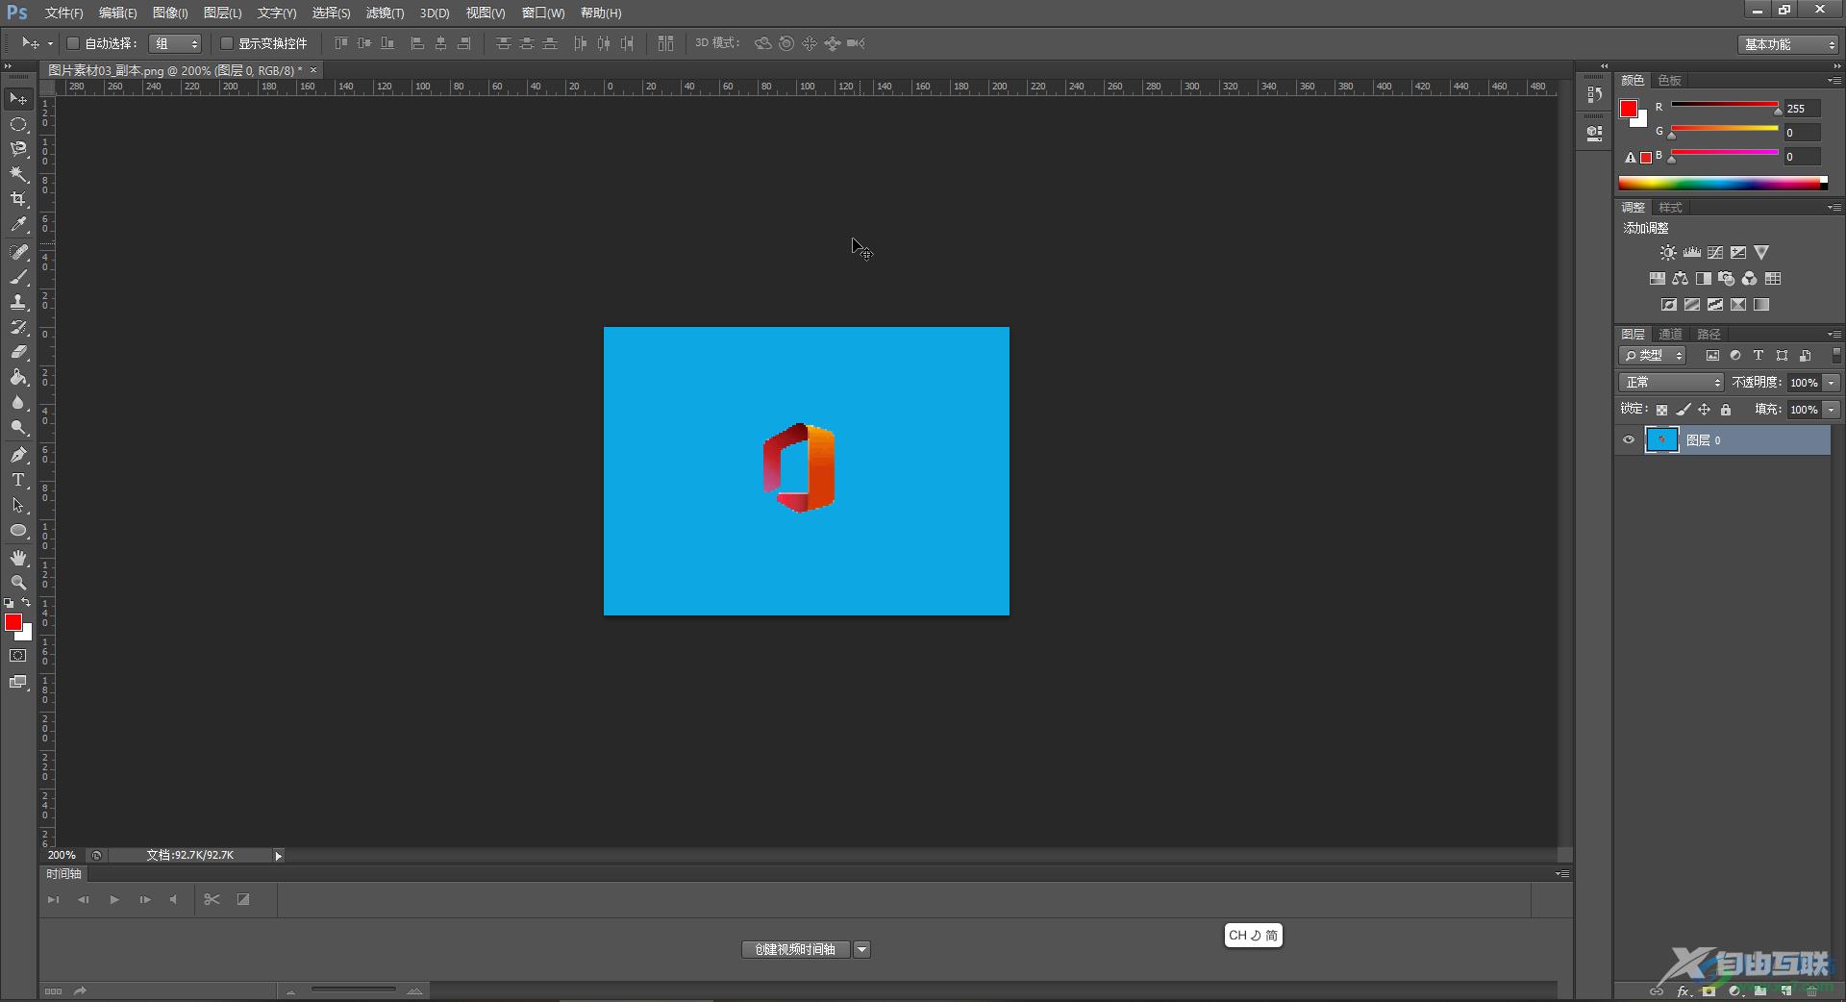This screenshot has width=1846, height=1002.
Task: Click the color spectrum ramp
Action: (1723, 183)
